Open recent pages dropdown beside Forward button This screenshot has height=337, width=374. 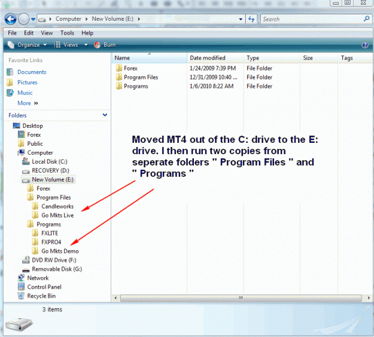tap(33, 19)
